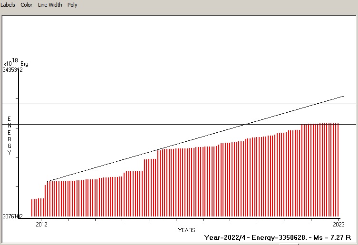Click the 2012 label on the x-axis
358x245 pixels.
pyautogui.click(x=41, y=224)
